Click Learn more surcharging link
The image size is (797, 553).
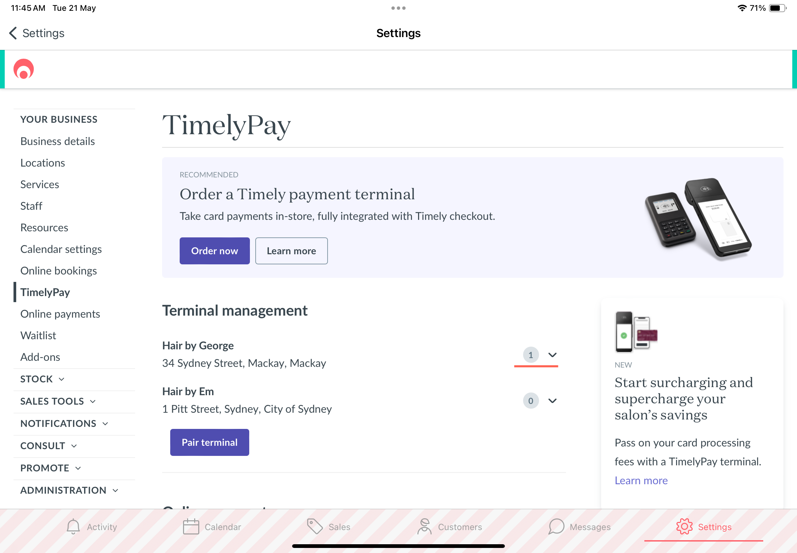pos(641,480)
